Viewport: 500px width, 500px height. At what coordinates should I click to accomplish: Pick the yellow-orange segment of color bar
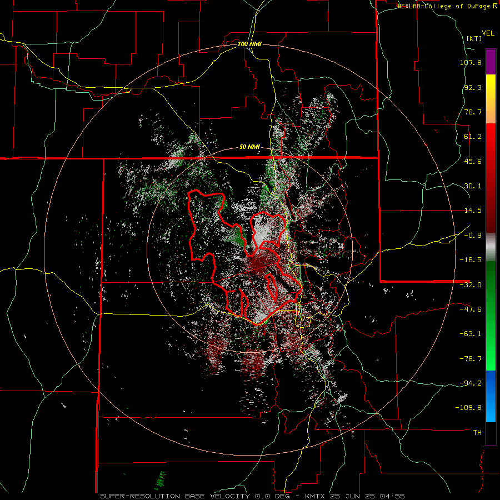491,99
